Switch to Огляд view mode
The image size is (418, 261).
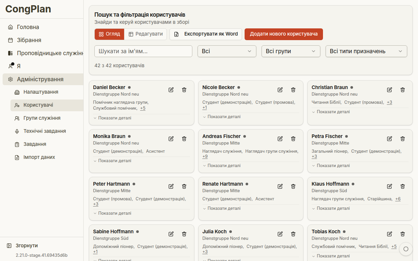tap(109, 34)
